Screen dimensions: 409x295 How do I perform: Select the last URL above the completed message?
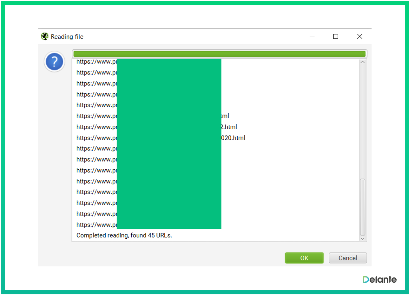point(96,225)
